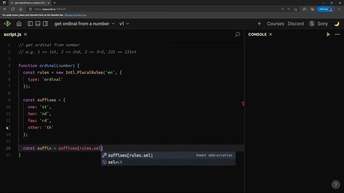Choose 'suffixes[rules.sel]' Emmet suggestion
The height and width of the screenshot is (193, 344).
coord(168,155)
